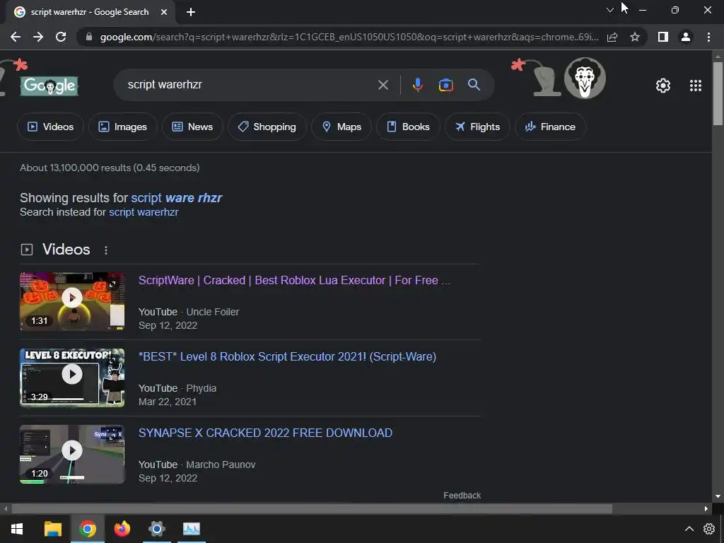The image size is (724, 543).
Task: Go forward to the next page
Action: coord(38,37)
